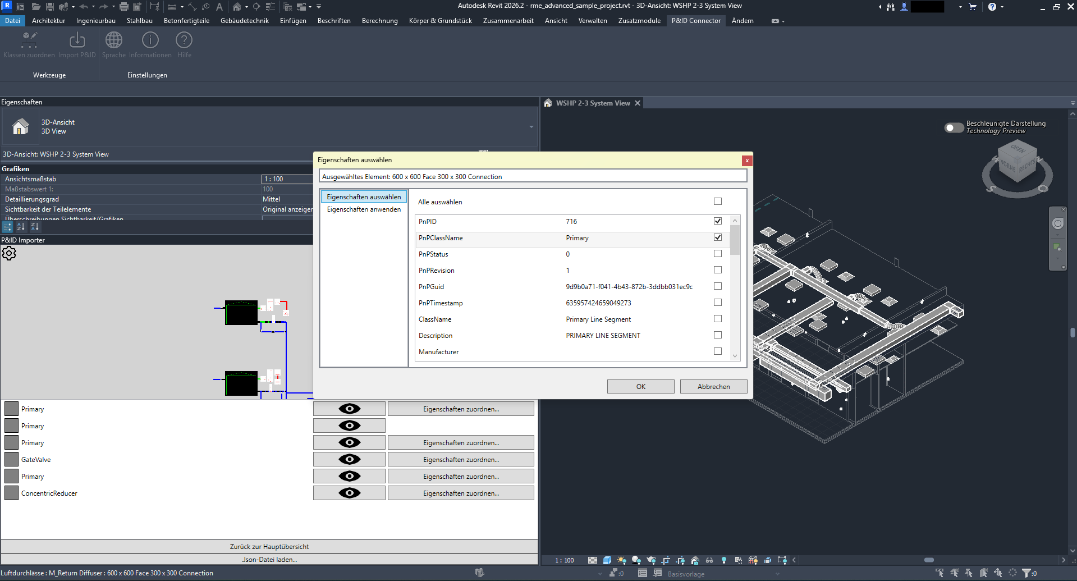Enable the PnPStatus property checkbox

717,254
